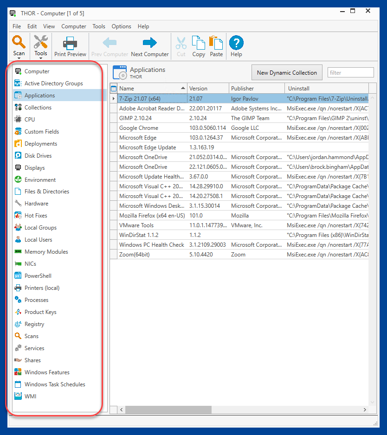Select Active Directory Groups icon
387x435 pixels.
click(18, 83)
